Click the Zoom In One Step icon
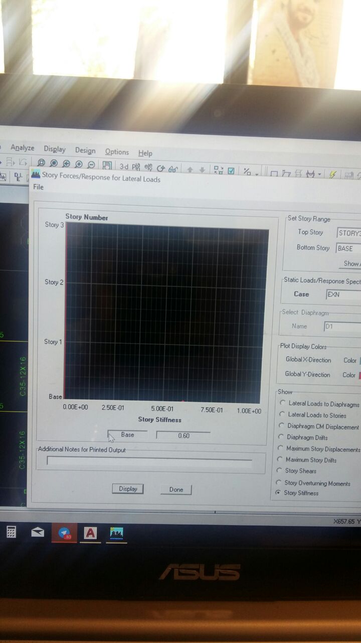361x643 pixels. click(x=79, y=164)
